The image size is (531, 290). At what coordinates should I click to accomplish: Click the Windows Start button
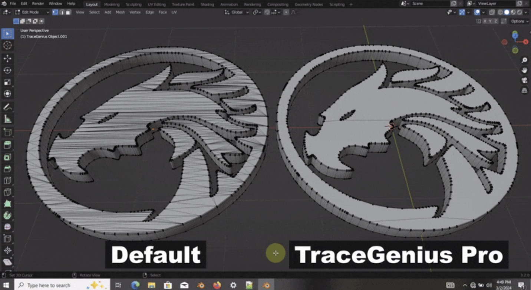pos(6,285)
